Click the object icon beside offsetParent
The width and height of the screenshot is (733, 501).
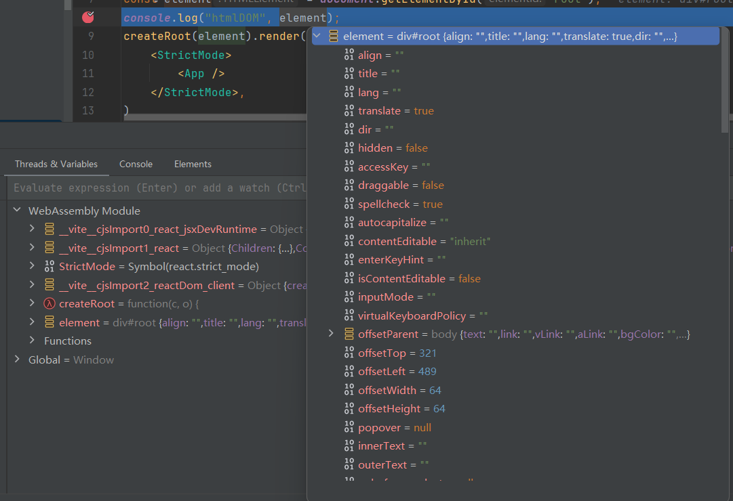[349, 334]
